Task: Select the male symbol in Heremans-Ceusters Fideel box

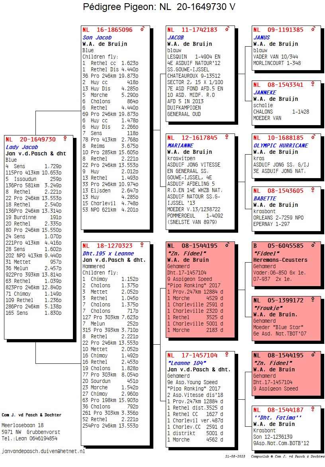Action: coord(313,245)
